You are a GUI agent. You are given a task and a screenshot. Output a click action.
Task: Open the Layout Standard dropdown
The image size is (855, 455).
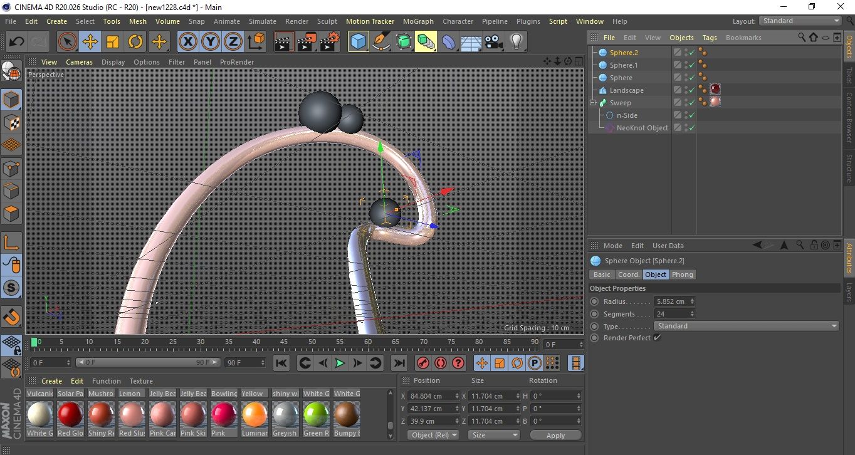click(x=800, y=21)
